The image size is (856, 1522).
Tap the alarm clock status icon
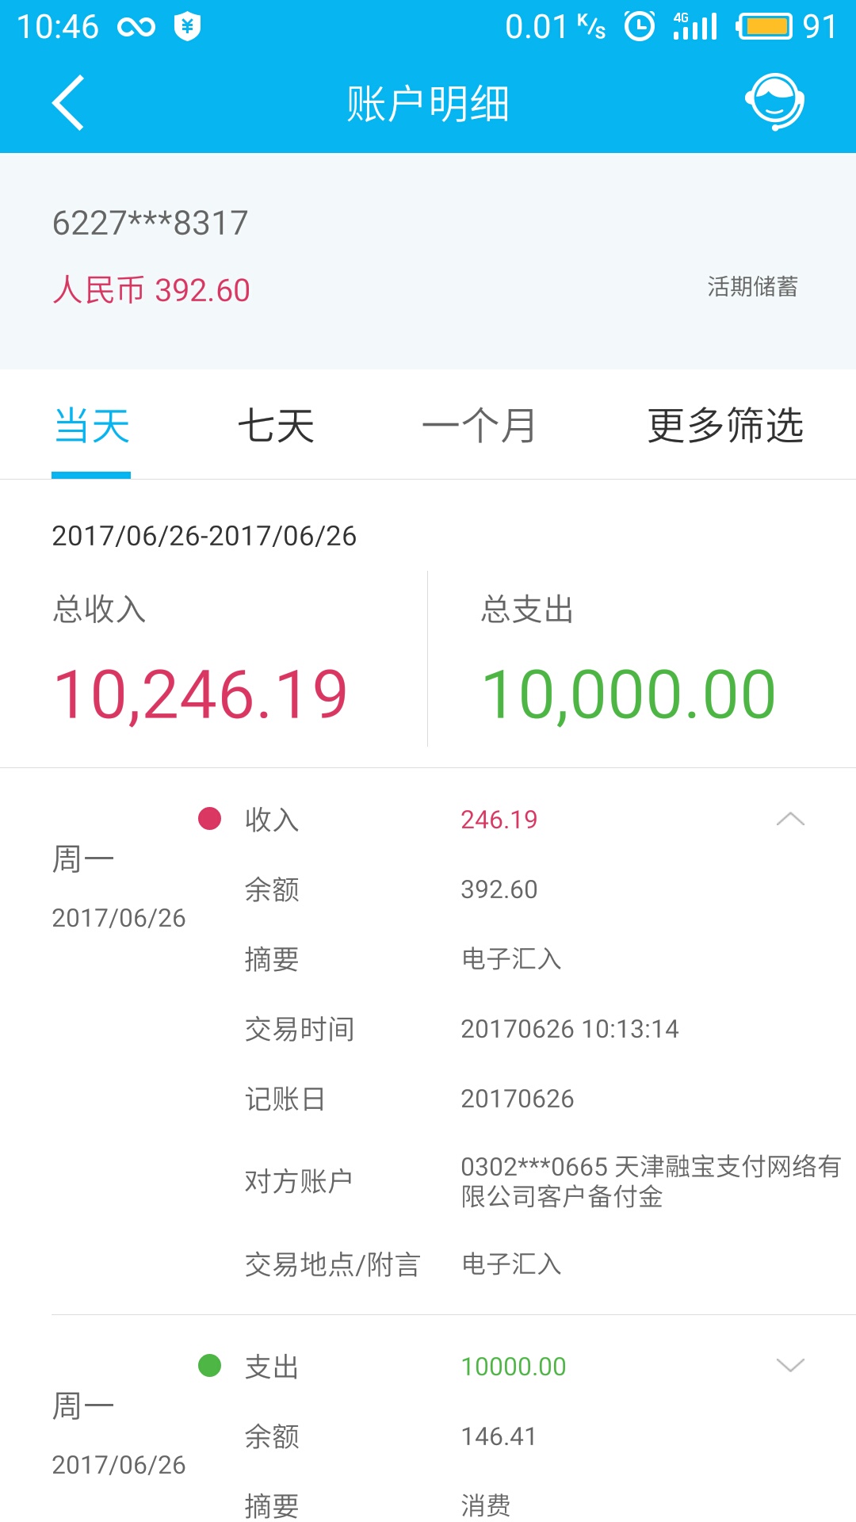pos(640,26)
